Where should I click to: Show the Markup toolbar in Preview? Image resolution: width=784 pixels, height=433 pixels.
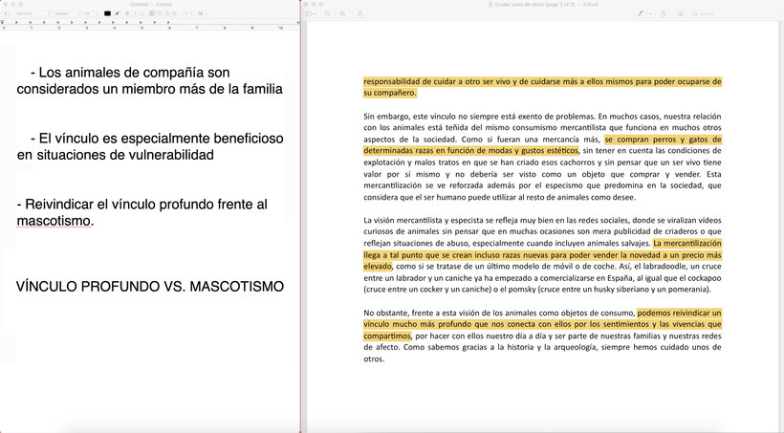tap(681, 13)
